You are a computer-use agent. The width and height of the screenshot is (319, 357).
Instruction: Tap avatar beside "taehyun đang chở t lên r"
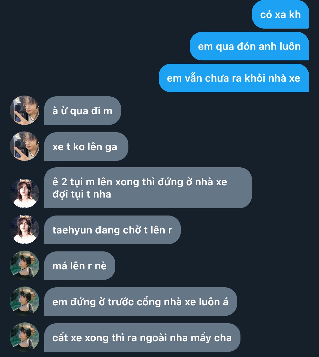click(25, 229)
